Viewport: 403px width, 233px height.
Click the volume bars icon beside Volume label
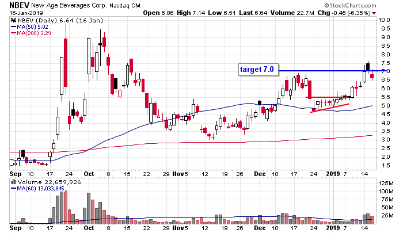click(13, 182)
